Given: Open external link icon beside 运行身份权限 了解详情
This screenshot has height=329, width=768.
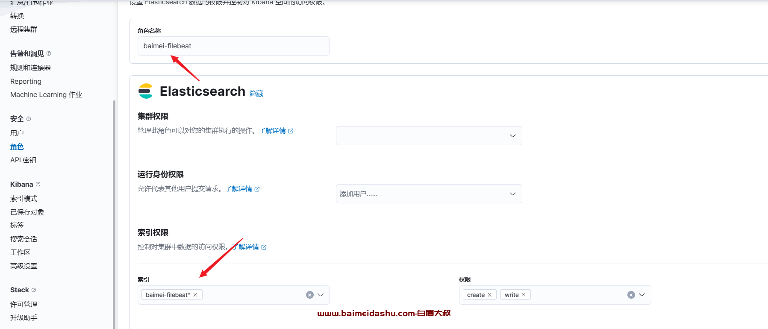Looking at the screenshot, I should (257, 189).
